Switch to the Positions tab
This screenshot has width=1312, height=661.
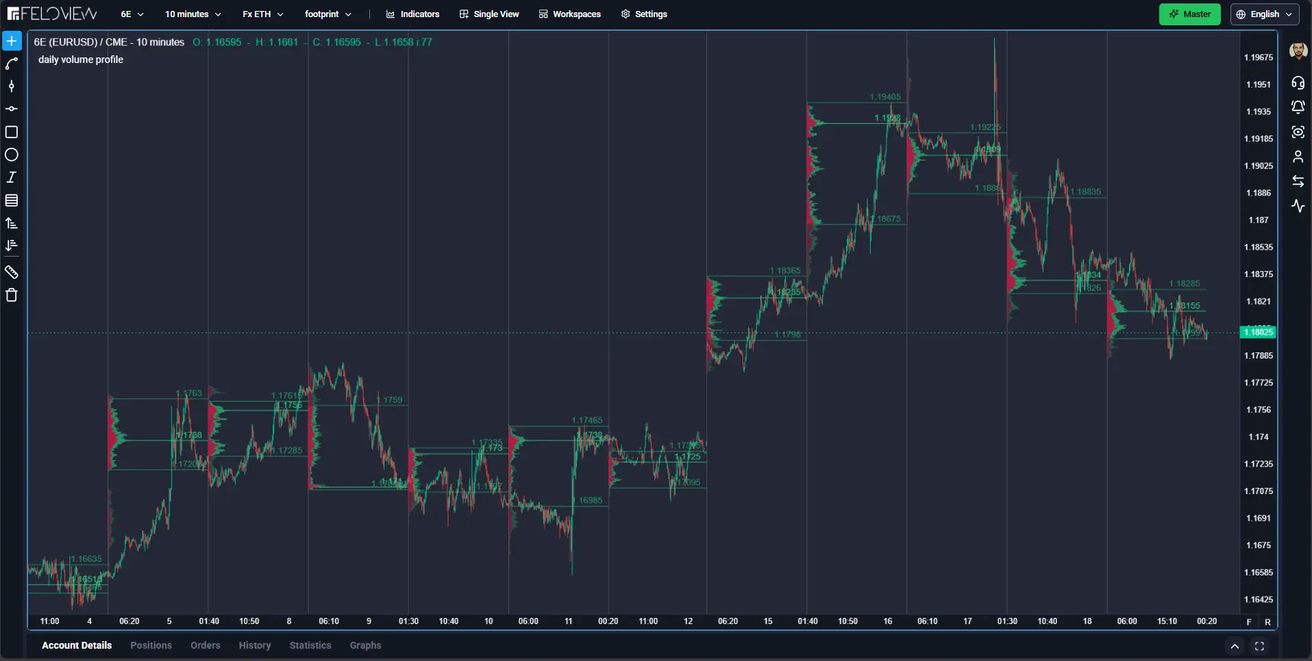[151, 645]
